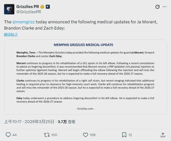Click the affiliate badge beside the verified checkmark
Image resolution: width=171 pixels, height=141 pixels.
48,6
